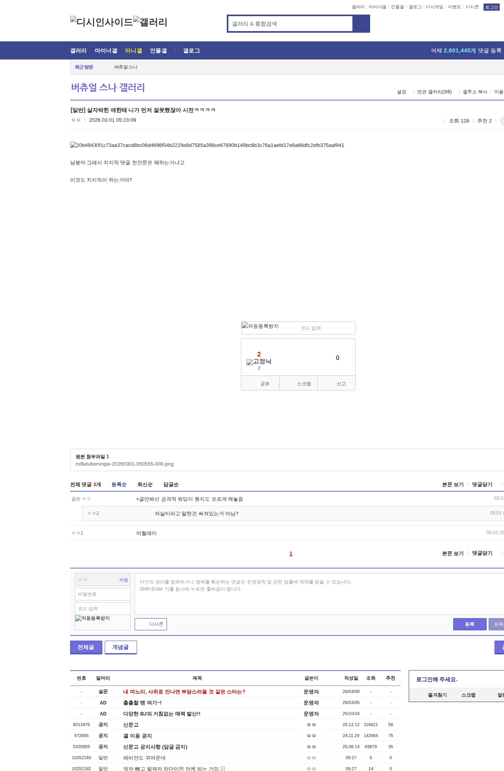
Task: Open 이벤트 in the top utility links
Action: (454, 7)
